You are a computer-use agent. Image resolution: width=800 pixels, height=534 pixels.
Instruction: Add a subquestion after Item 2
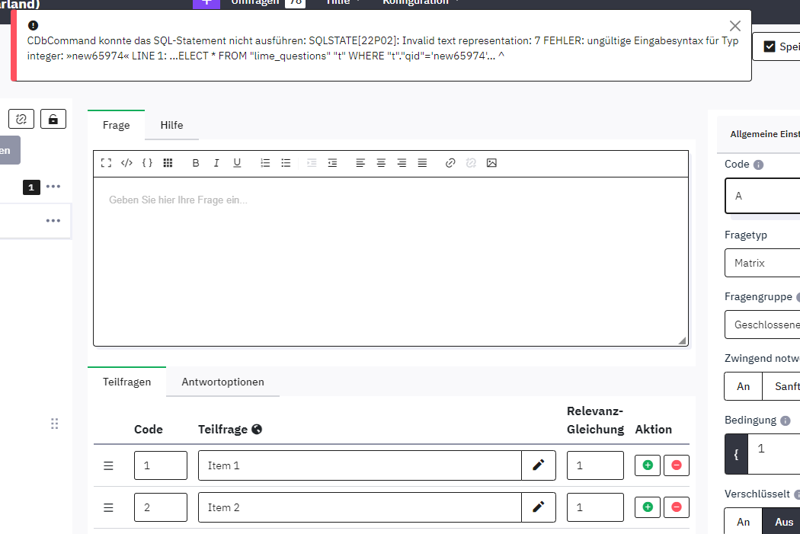click(x=648, y=507)
